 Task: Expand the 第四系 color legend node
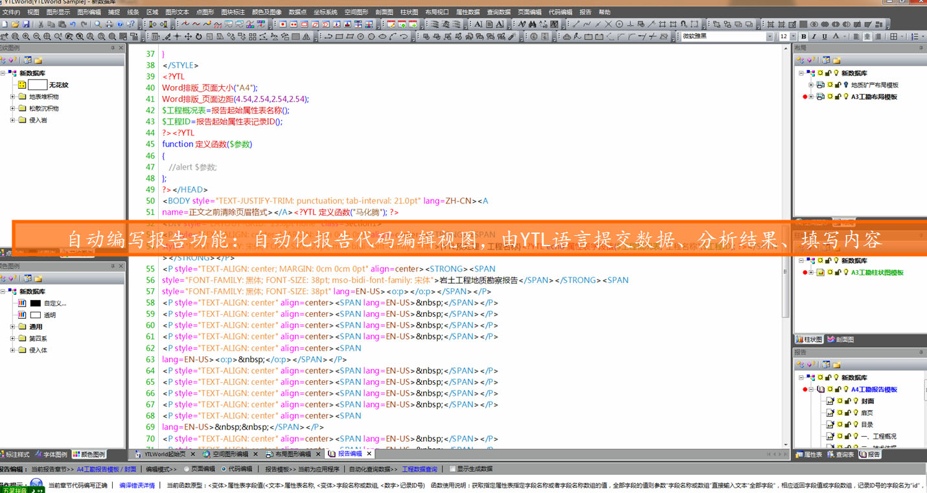tap(13, 338)
